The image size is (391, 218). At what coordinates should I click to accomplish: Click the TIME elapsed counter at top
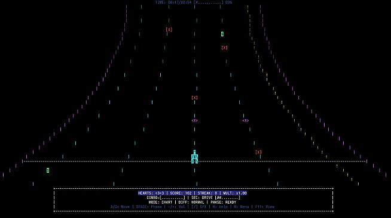(173, 2)
